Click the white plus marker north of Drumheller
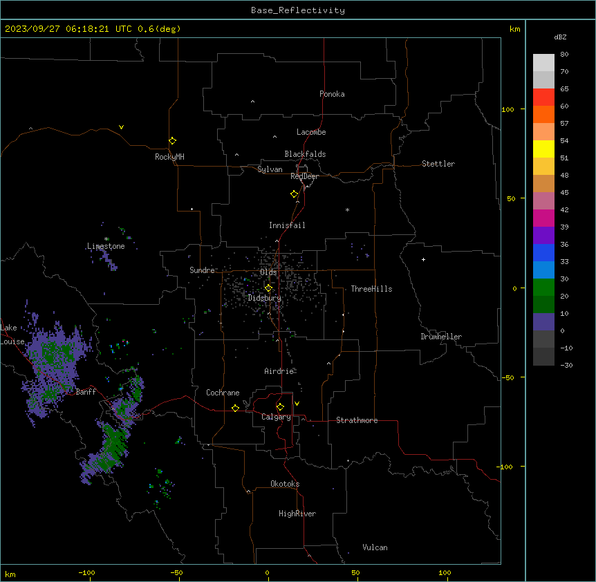 tap(423, 259)
